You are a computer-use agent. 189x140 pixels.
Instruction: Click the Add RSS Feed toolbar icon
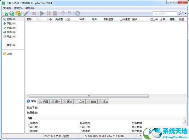(18, 13)
